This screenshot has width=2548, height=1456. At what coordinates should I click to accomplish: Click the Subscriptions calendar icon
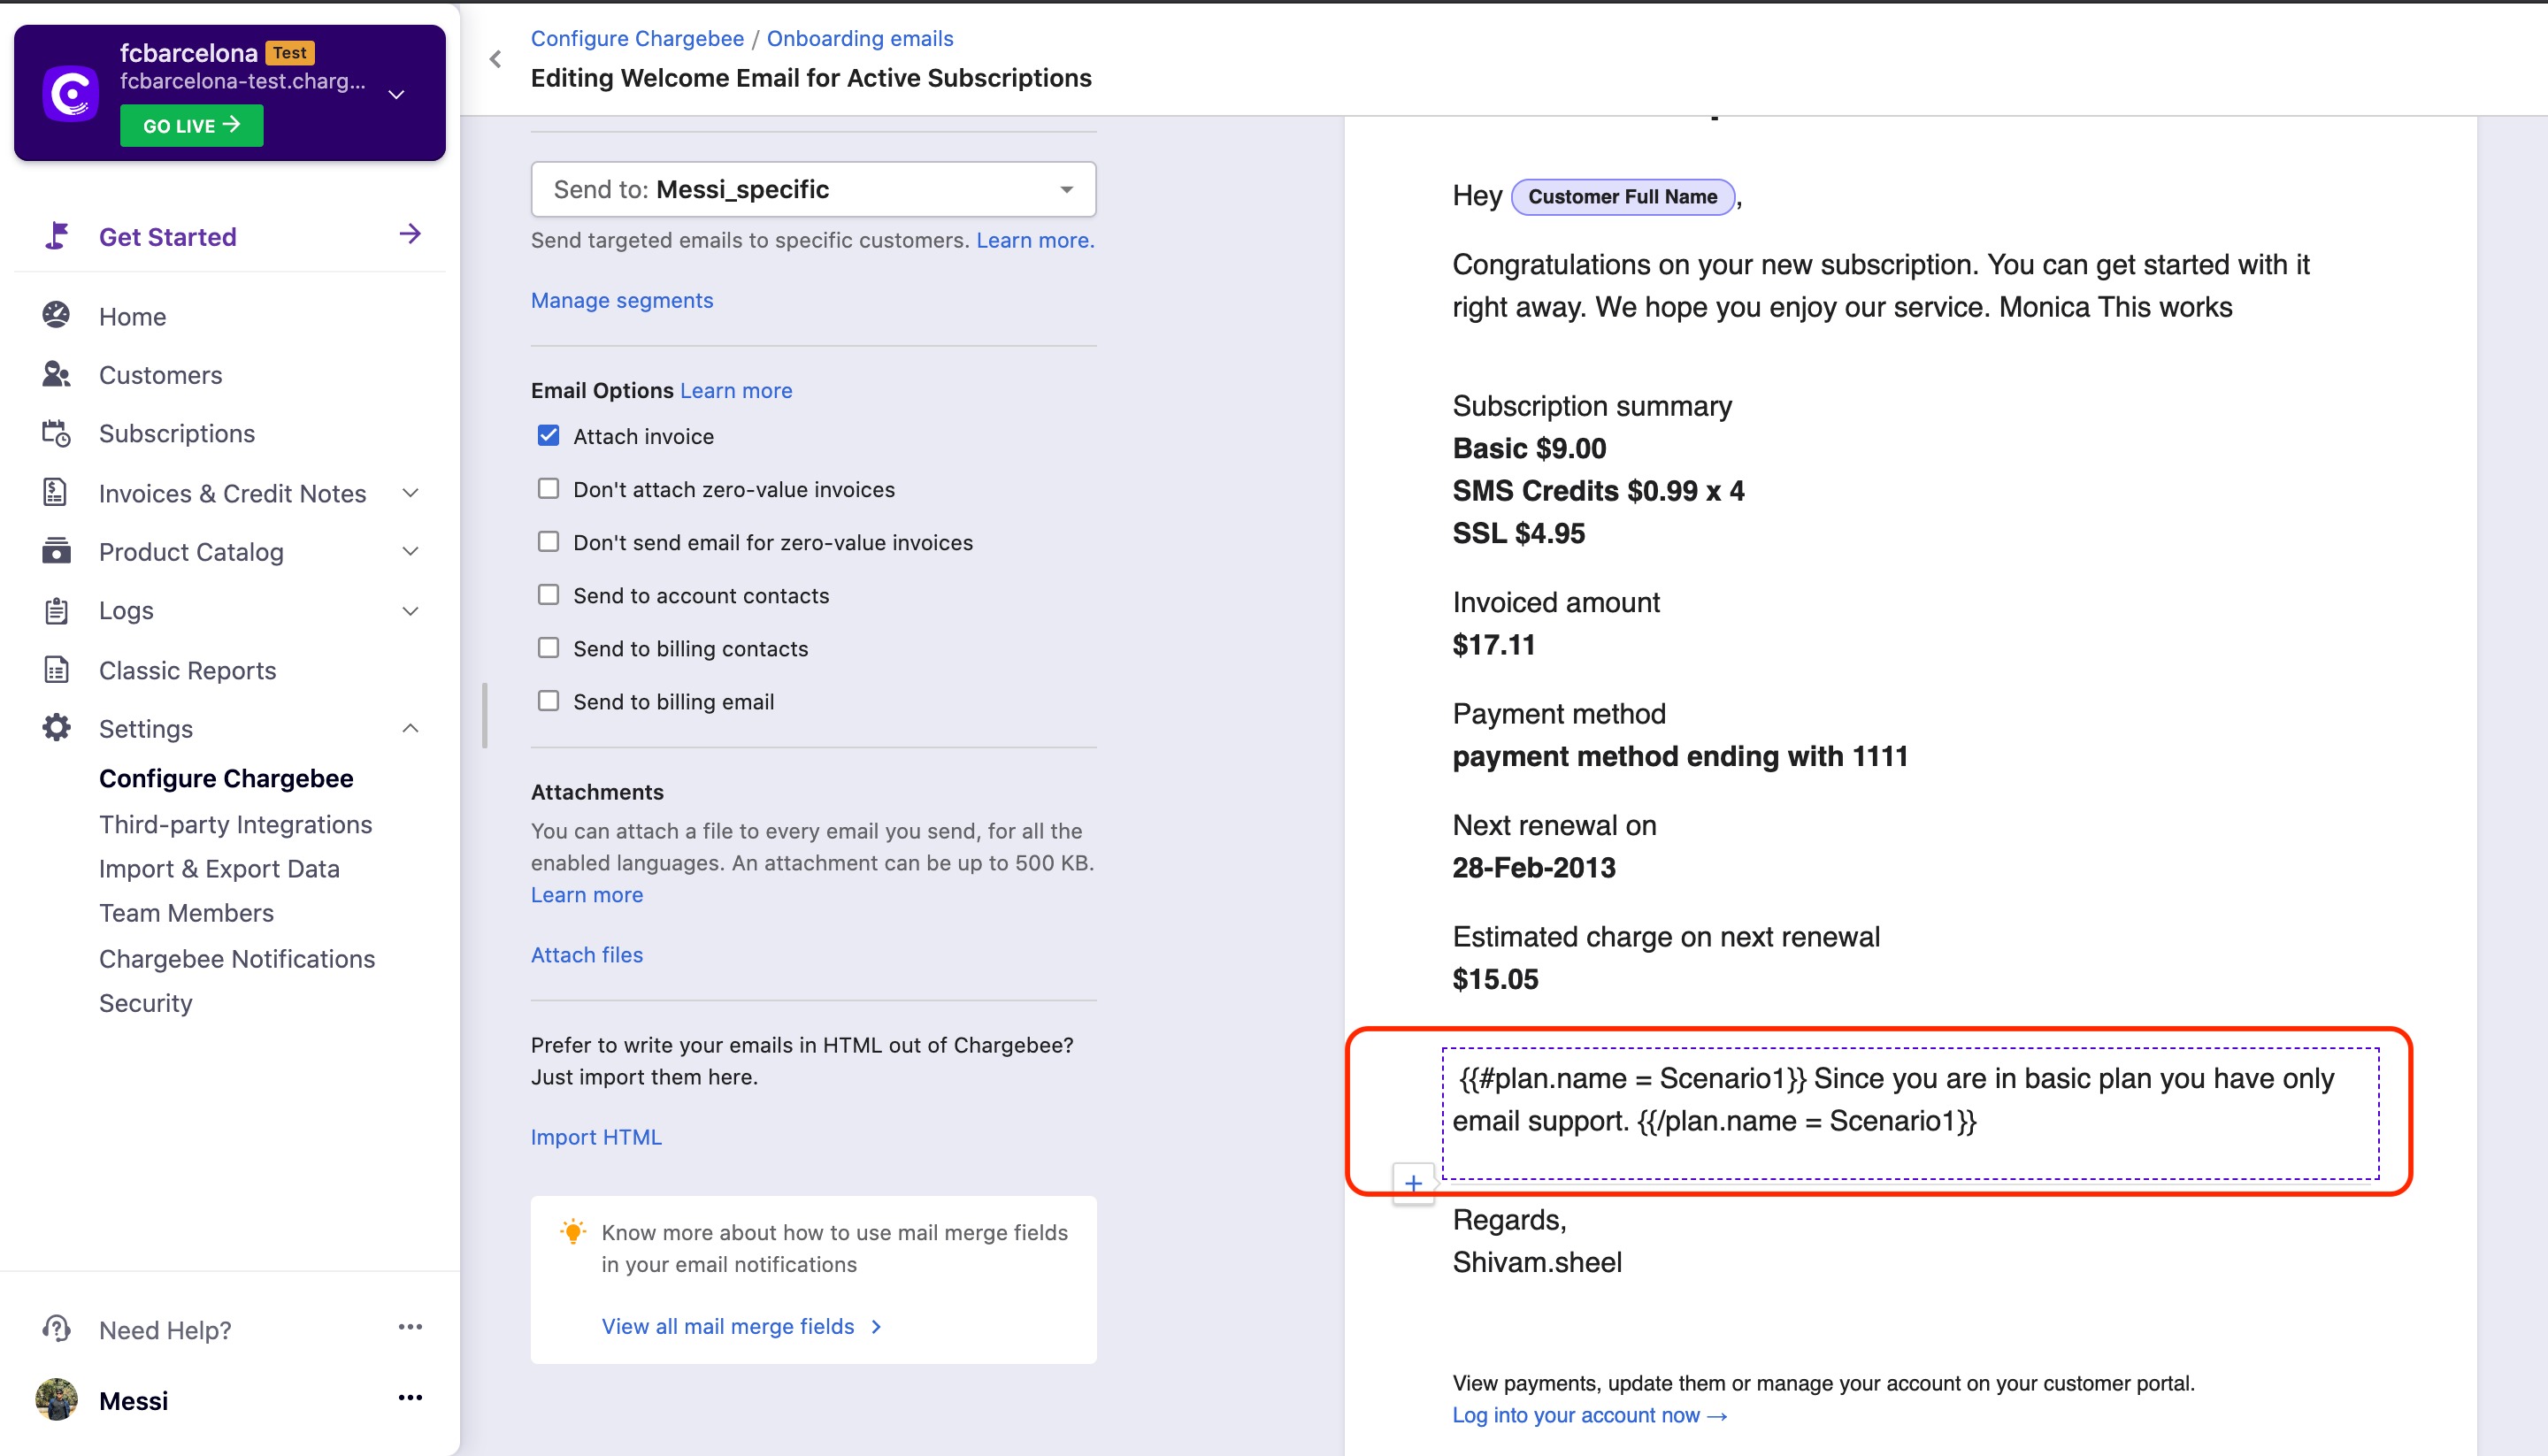click(x=56, y=433)
